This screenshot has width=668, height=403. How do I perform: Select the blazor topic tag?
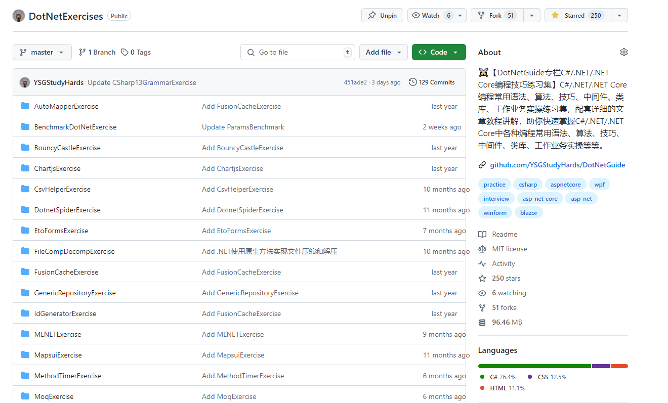tap(529, 213)
